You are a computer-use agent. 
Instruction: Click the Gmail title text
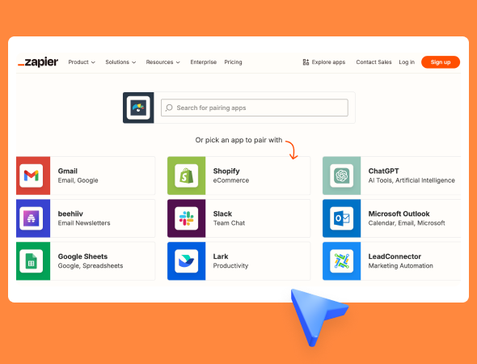tap(68, 171)
